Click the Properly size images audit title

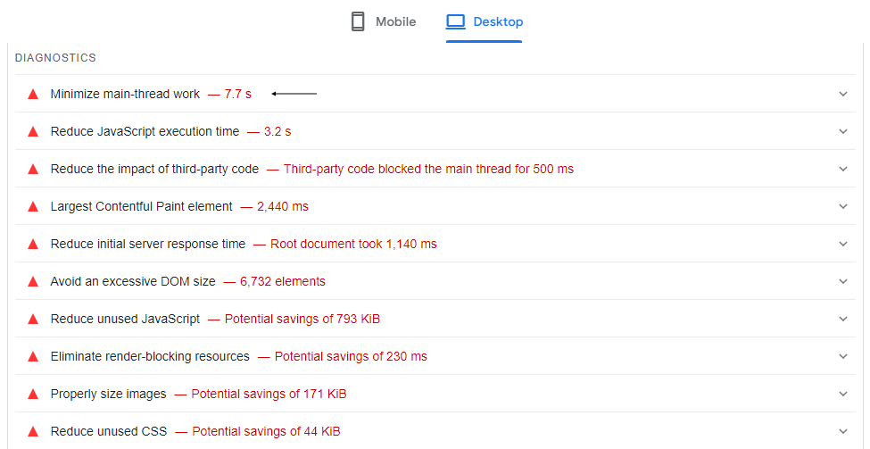click(x=108, y=394)
